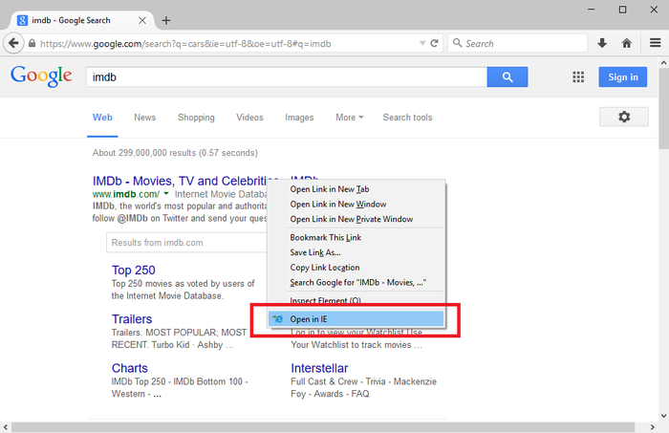
Task: Open a new tab with plus button
Action: coord(166,20)
